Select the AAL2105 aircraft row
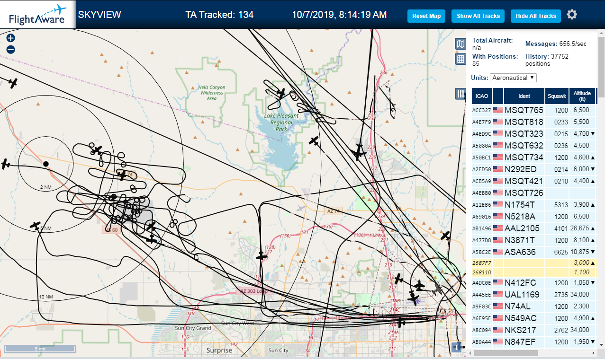This screenshot has height=359, width=605. pos(533,228)
